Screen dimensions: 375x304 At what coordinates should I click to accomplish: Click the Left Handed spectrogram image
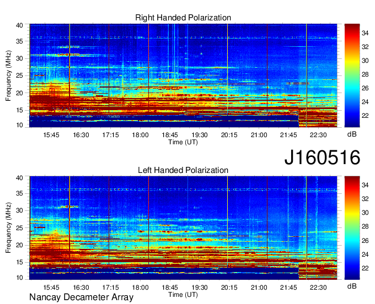183,228
